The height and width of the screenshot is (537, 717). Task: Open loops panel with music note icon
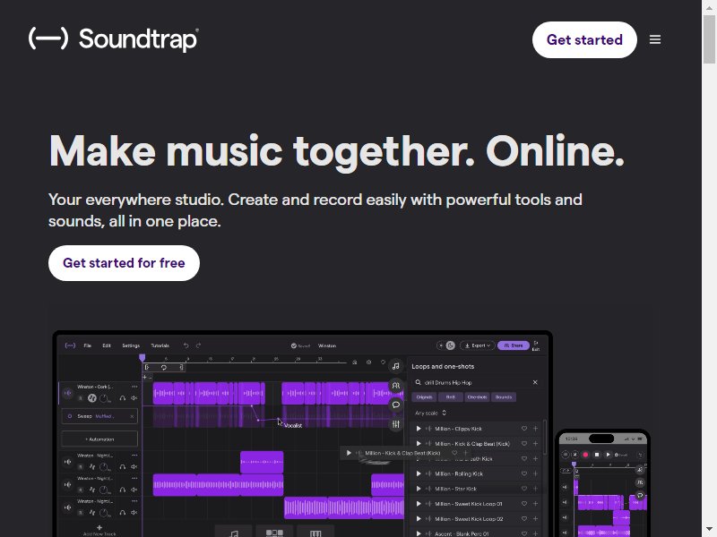point(396,366)
